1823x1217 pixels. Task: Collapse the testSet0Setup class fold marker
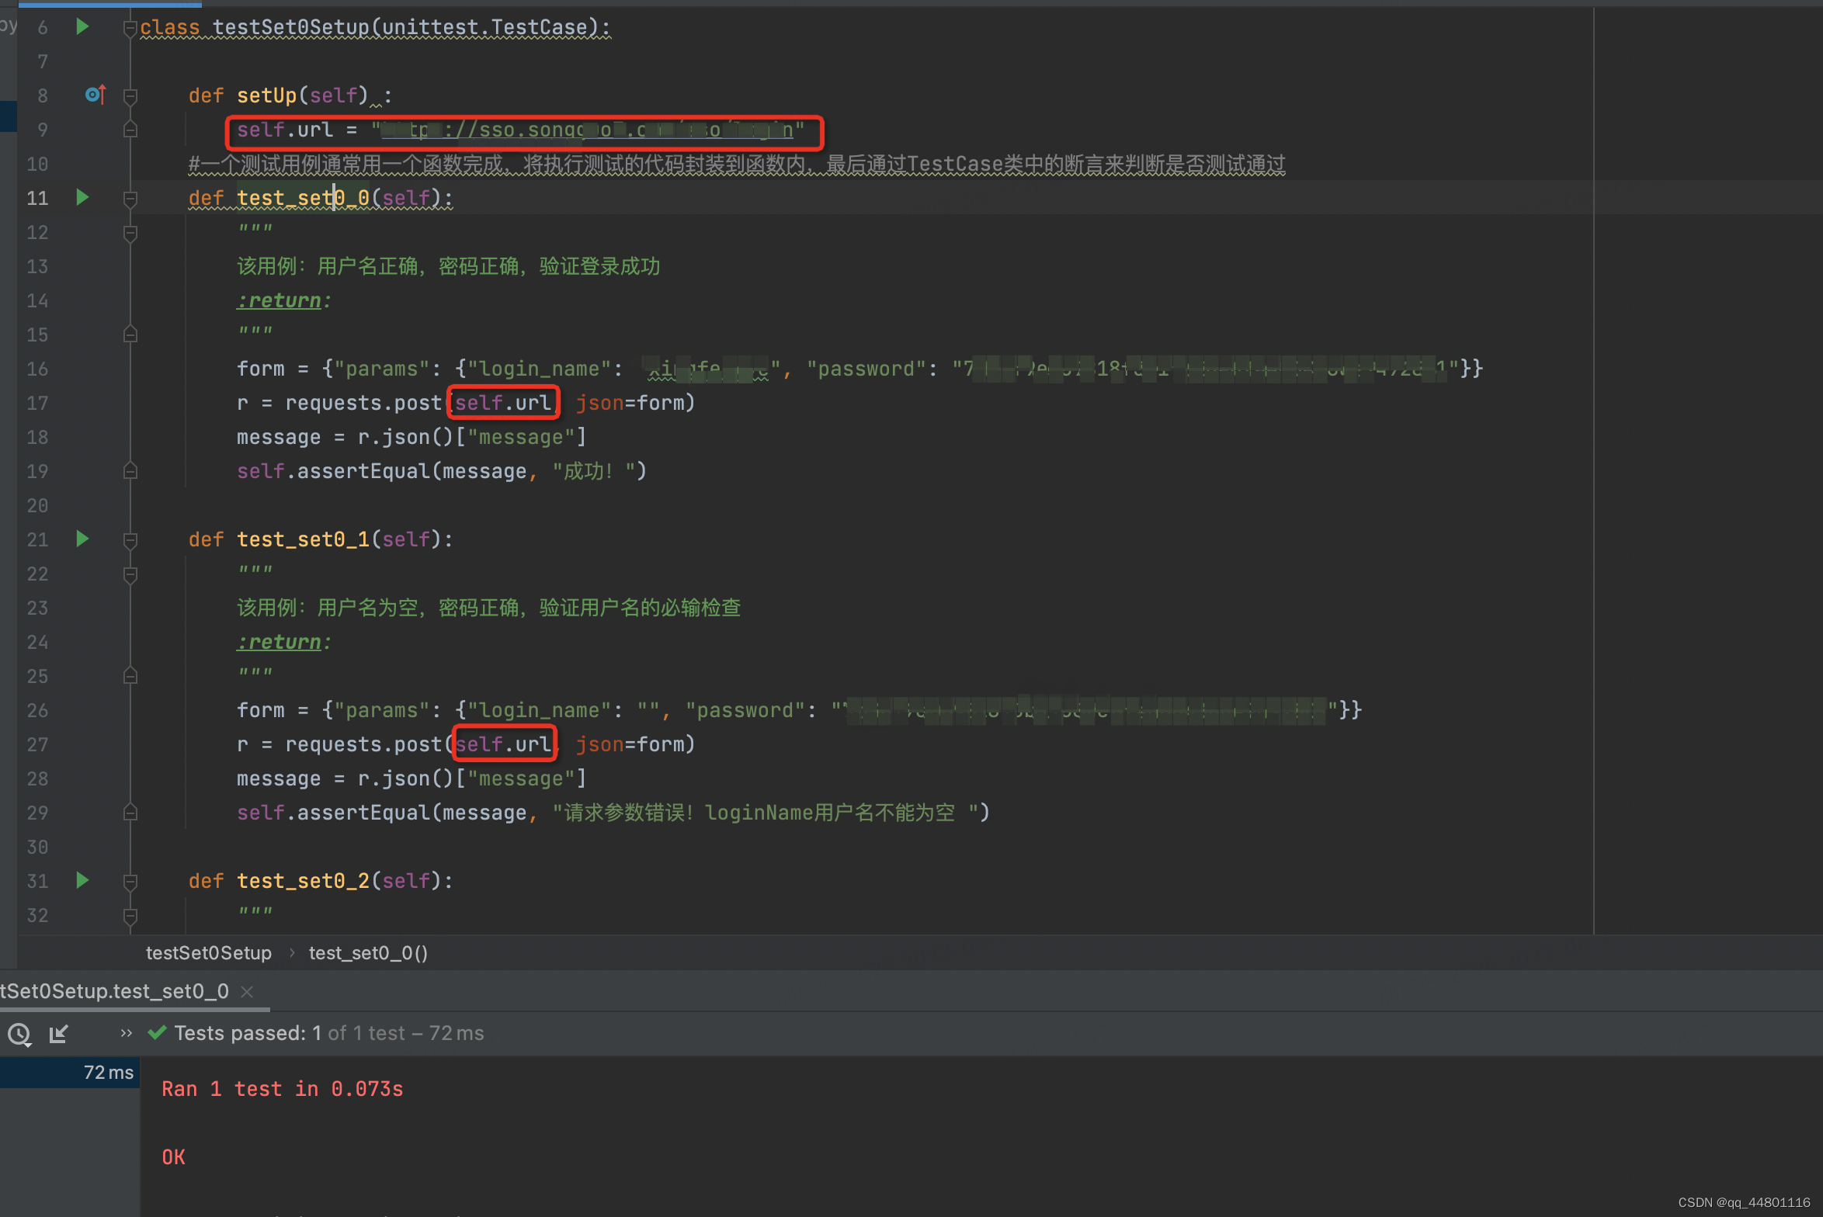click(130, 29)
